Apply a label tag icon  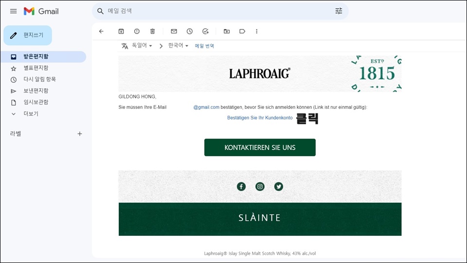click(242, 31)
